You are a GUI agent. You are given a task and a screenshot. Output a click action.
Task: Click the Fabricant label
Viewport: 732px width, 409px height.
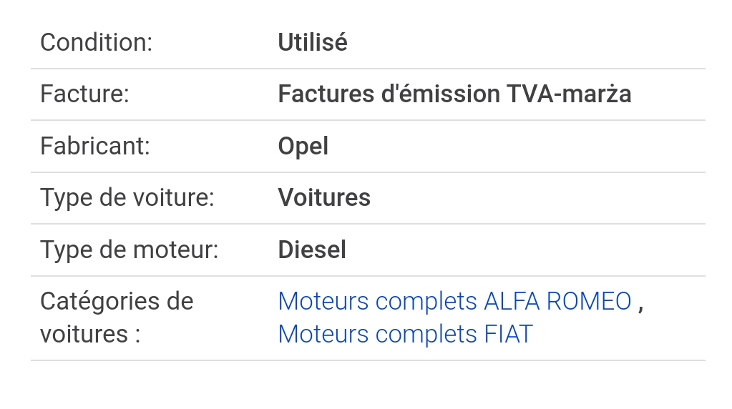point(95,146)
